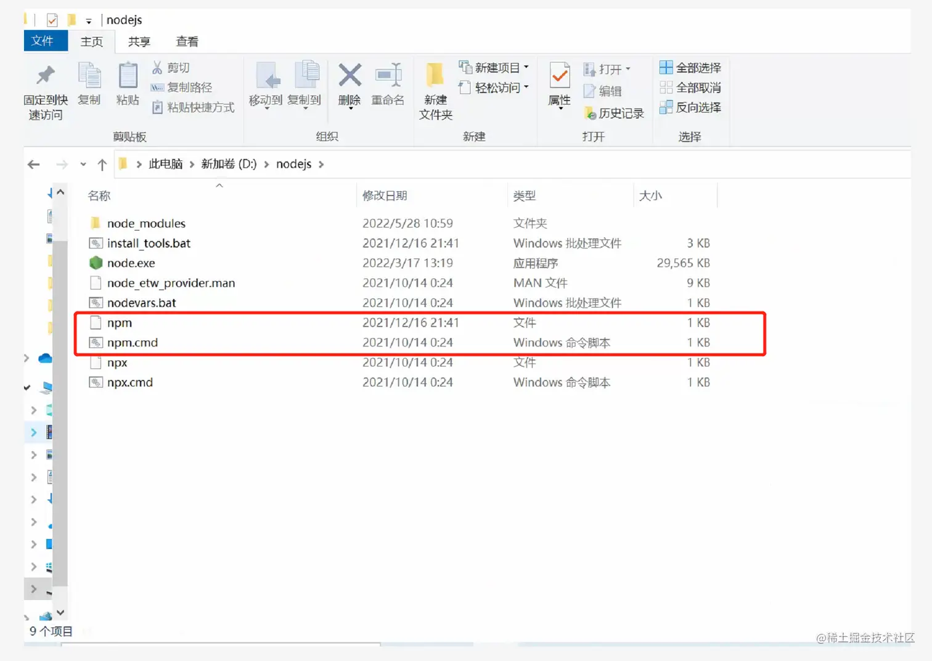The width and height of the screenshot is (932, 661).
Task: Open Properties (属性) in ribbon
Action: (x=560, y=85)
